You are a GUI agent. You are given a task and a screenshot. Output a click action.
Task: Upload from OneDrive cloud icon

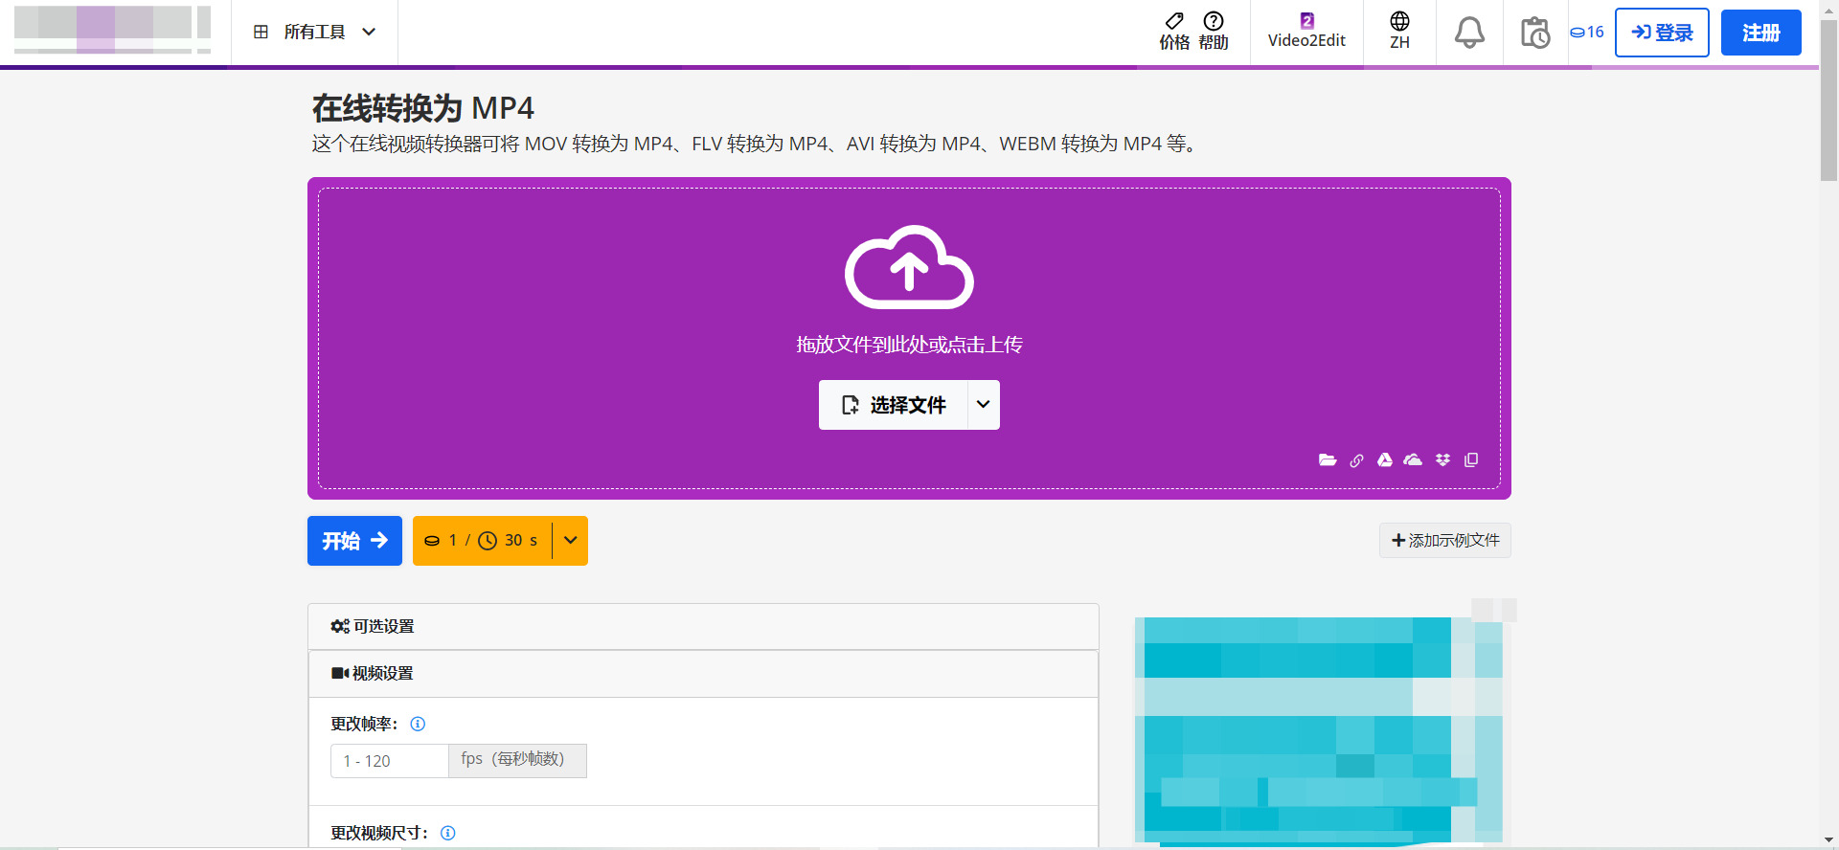coord(1413,460)
